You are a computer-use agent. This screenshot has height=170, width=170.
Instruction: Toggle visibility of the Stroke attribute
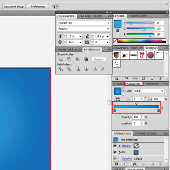[x=115, y=146]
